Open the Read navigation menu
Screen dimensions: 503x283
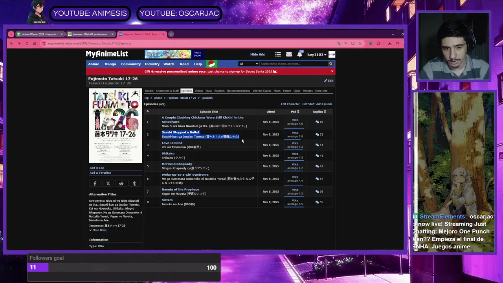click(184, 64)
